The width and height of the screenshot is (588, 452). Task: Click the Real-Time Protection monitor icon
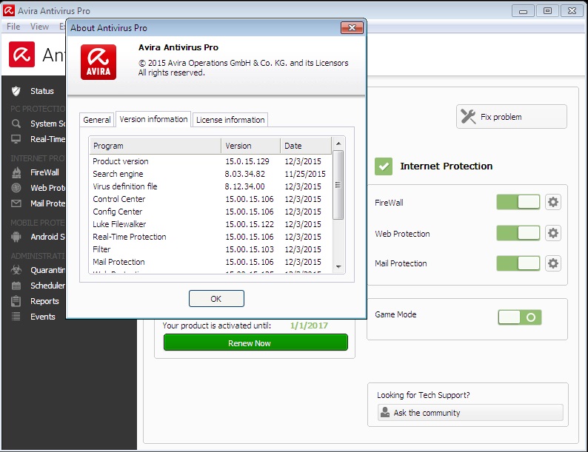click(16, 139)
